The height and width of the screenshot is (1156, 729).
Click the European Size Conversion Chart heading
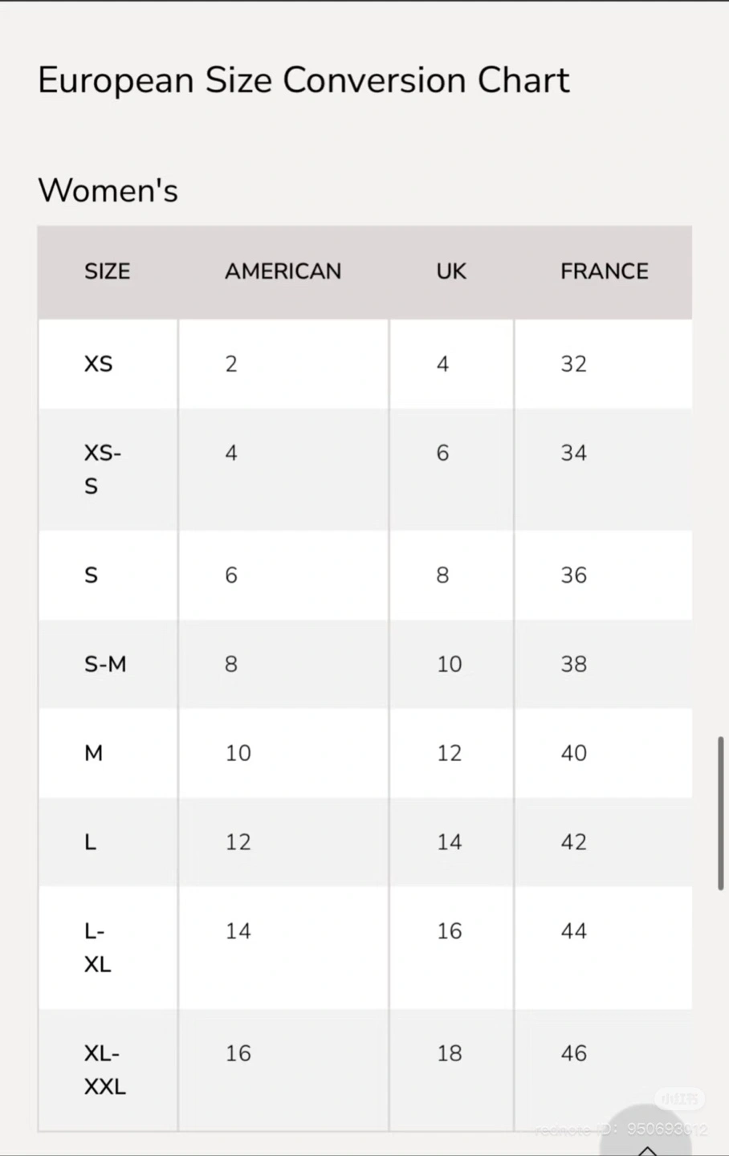click(x=303, y=80)
